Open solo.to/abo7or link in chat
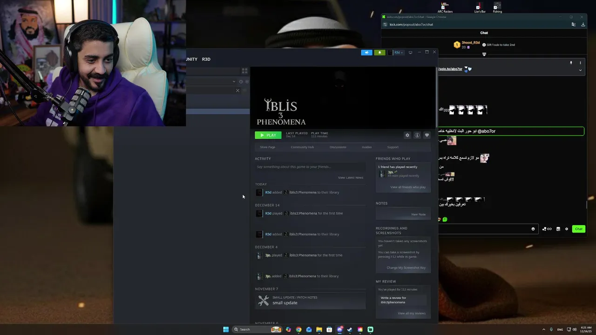This screenshot has height=335, width=596. [x=450, y=69]
